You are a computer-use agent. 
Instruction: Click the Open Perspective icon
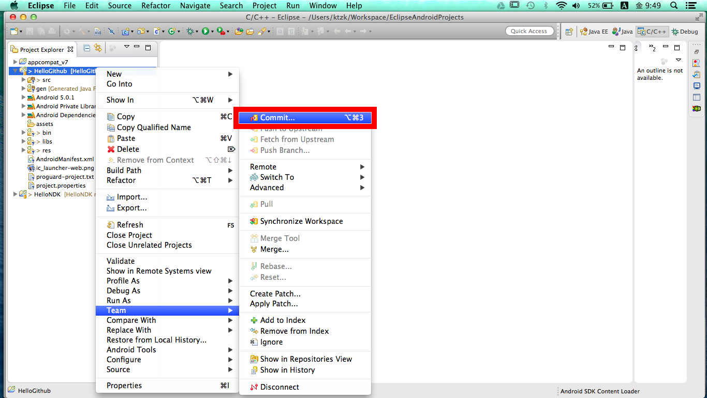pyautogui.click(x=568, y=31)
